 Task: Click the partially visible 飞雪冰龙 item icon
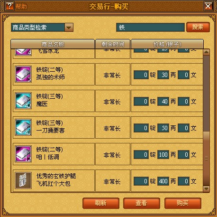tap(23, 52)
